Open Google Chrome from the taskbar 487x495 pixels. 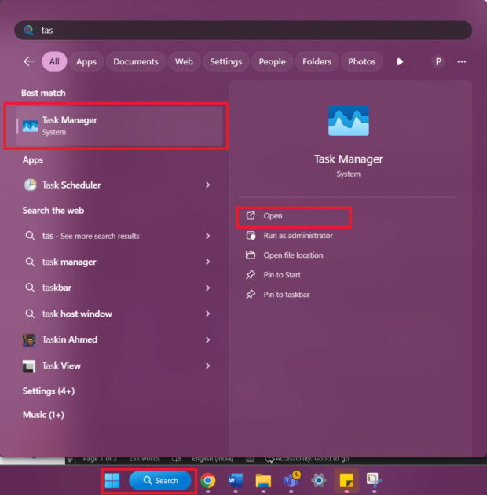click(x=207, y=481)
